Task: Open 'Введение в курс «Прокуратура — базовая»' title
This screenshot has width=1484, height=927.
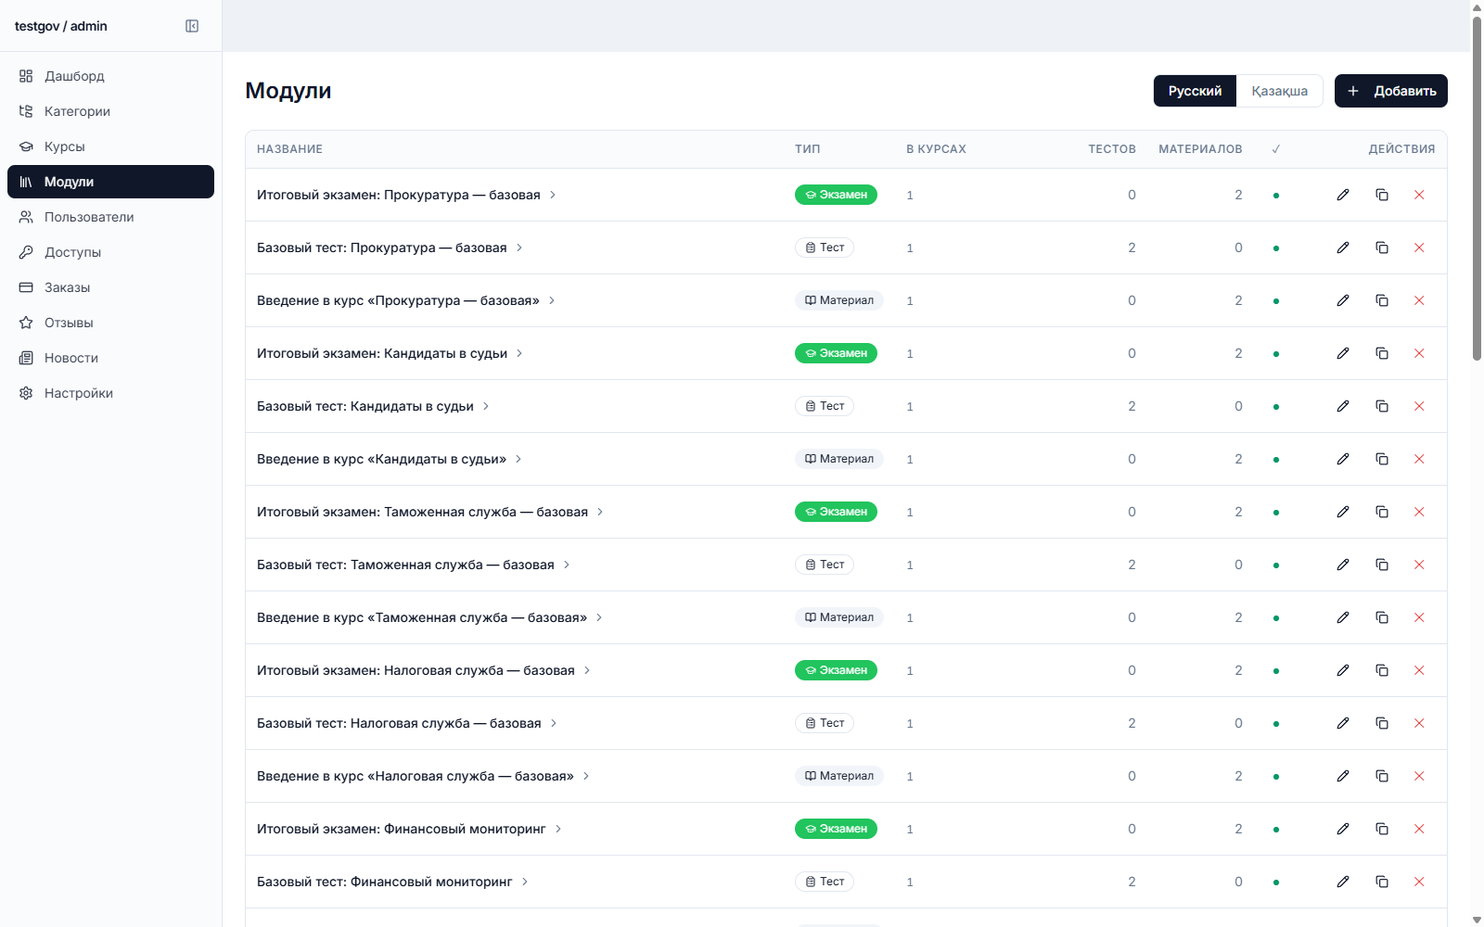Action: [398, 300]
